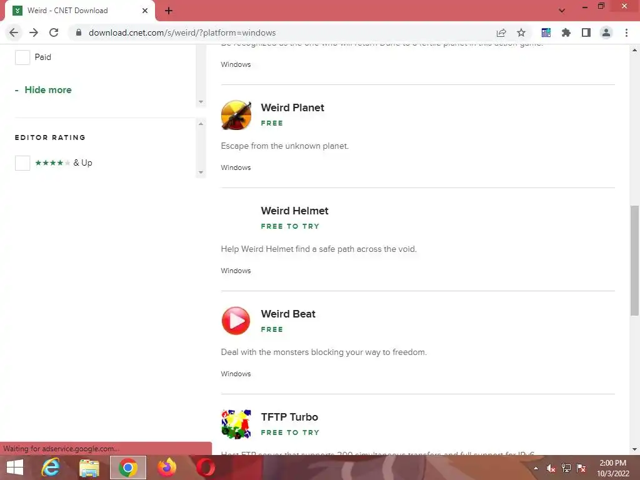Open File Explorer from the taskbar
The height and width of the screenshot is (480, 640).
(89, 467)
